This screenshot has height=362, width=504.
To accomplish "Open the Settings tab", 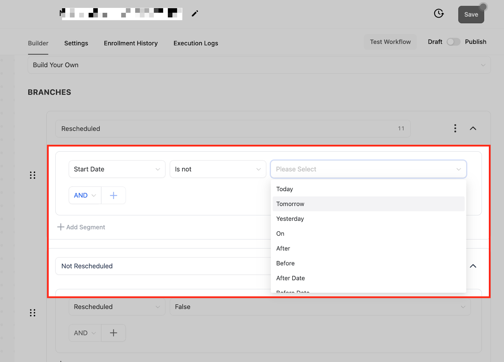I will click(x=76, y=43).
